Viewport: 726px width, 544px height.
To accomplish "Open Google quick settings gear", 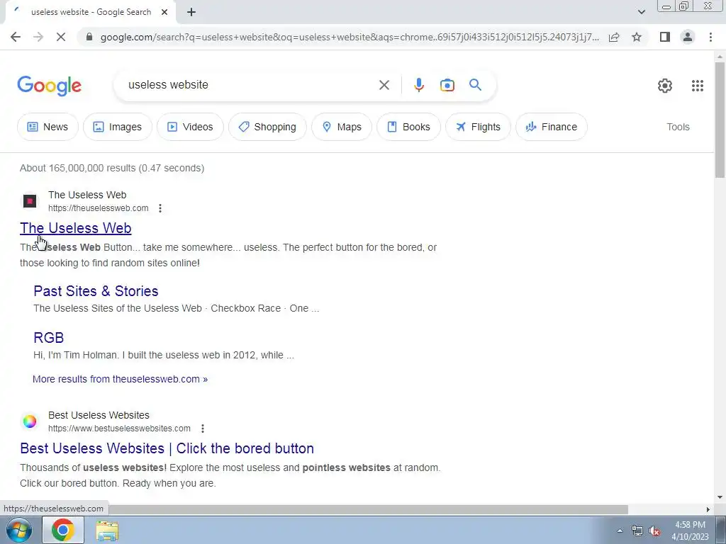I will (665, 86).
